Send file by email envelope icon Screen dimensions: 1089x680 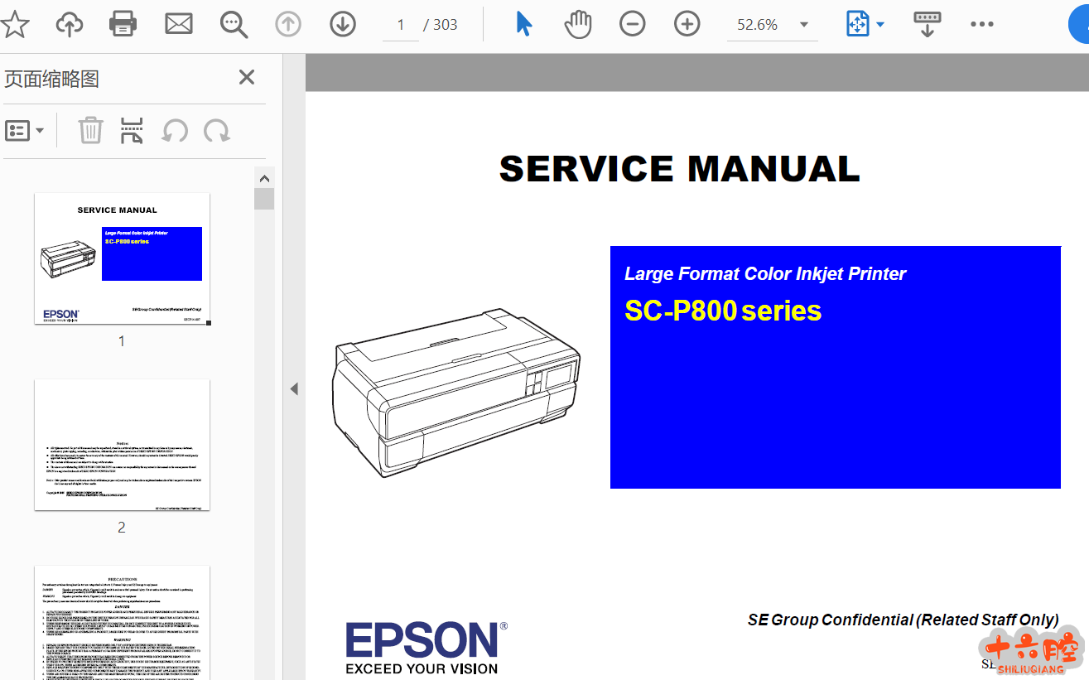(178, 25)
